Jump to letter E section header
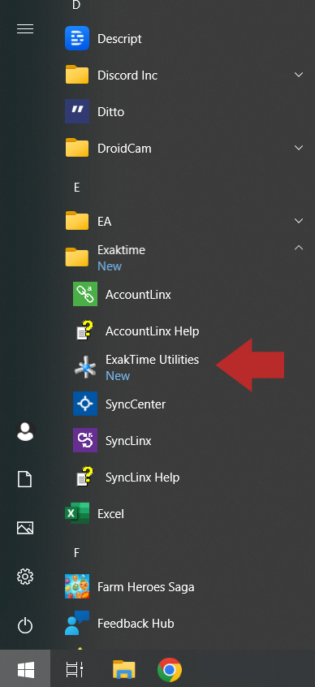Viewport: 315px width, 687px height. [76, 188]
